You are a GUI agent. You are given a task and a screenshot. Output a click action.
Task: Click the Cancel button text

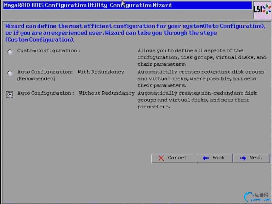[x=177, y=158]
